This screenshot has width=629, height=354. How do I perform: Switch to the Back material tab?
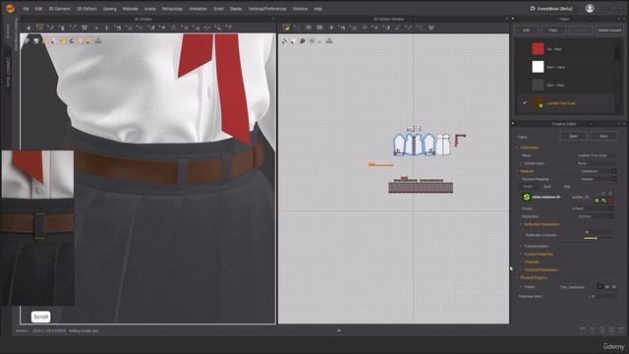tap(547, 187)
